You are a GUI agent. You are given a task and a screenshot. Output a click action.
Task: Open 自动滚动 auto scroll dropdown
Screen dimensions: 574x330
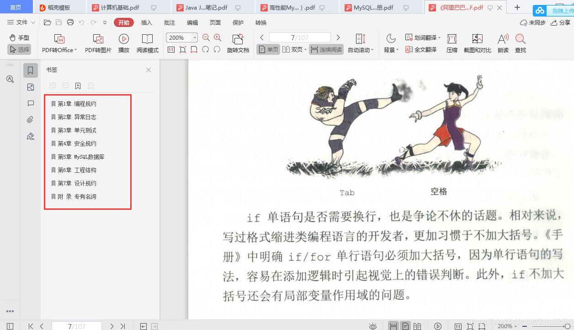point(372,50)
